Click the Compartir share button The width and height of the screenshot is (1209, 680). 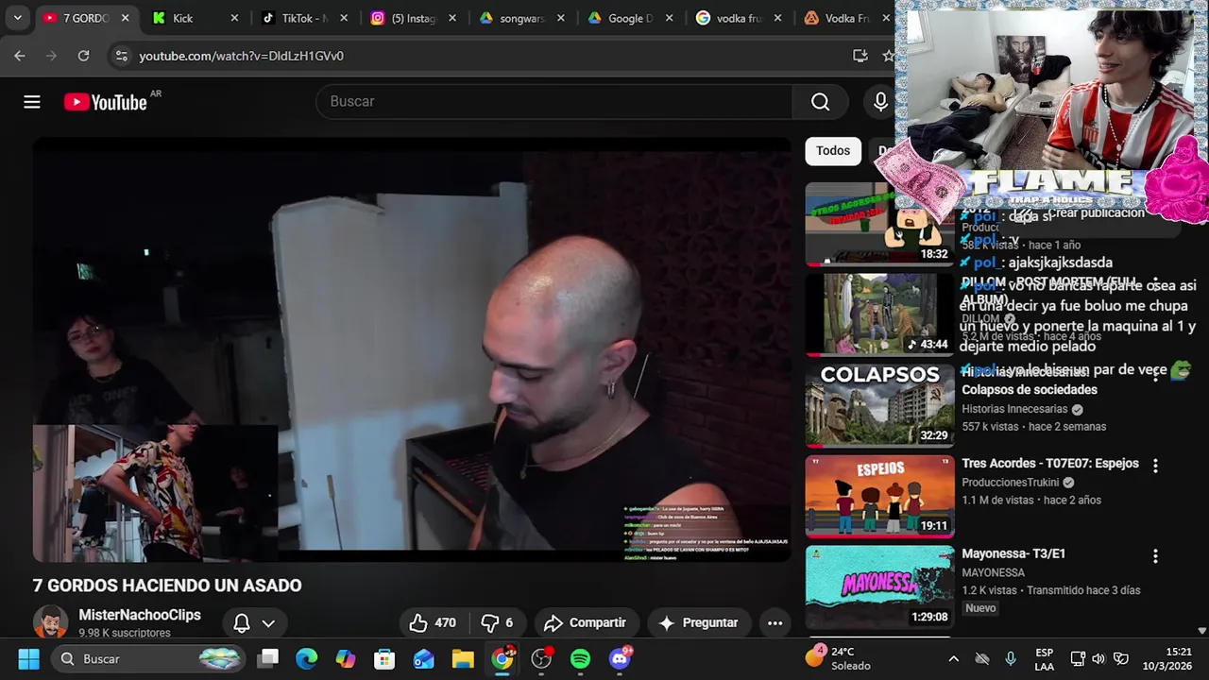click(x=586, y=622)
